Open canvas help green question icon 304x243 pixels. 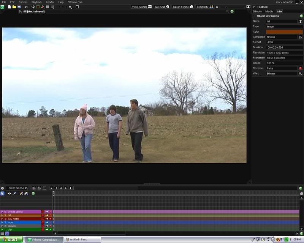pos(232,11)
